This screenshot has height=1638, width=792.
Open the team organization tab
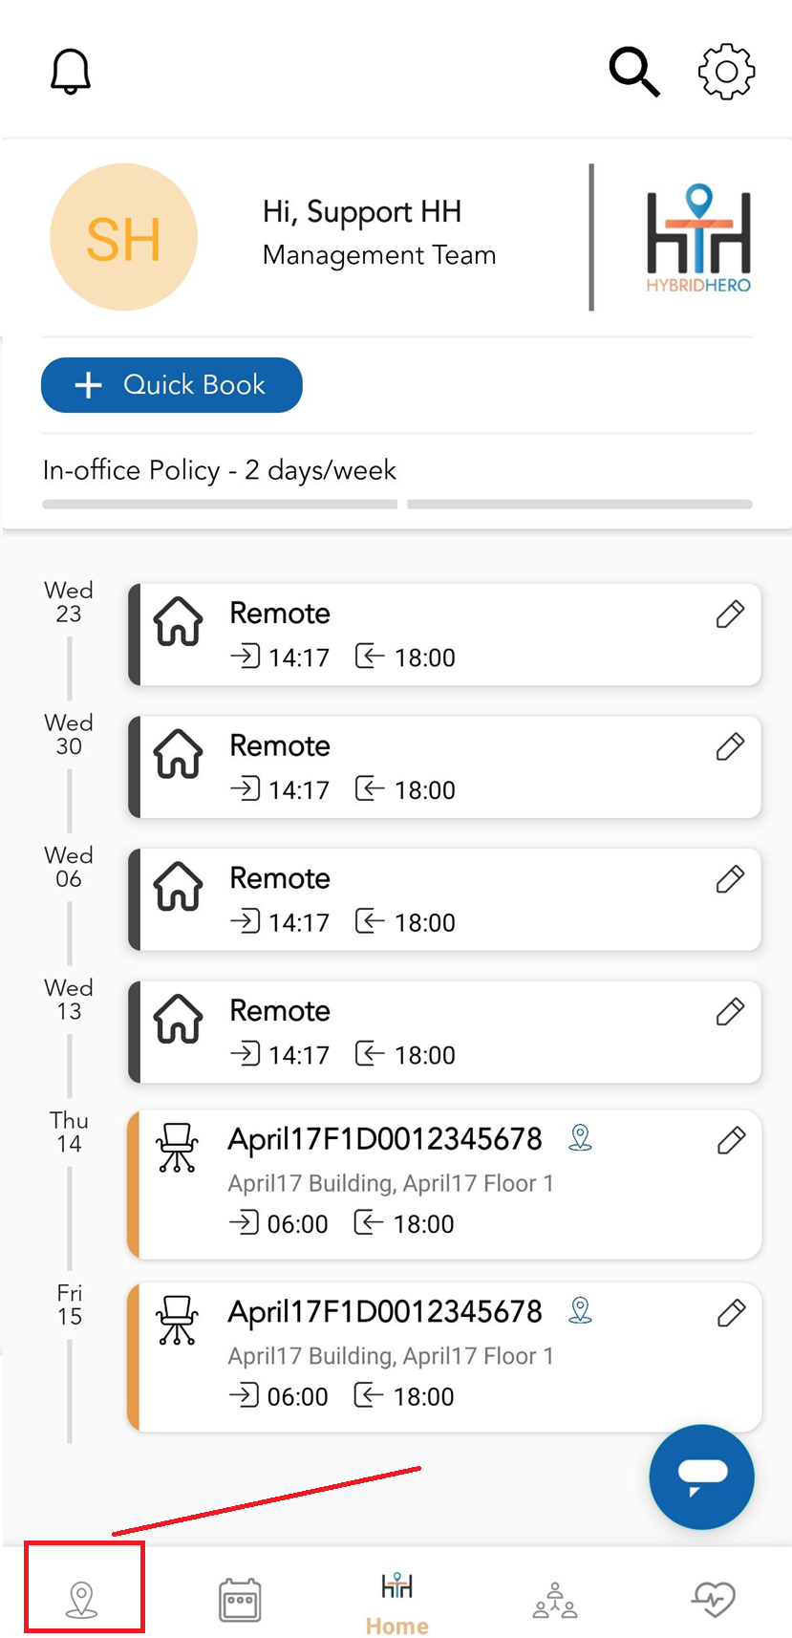pos(555,1599)
